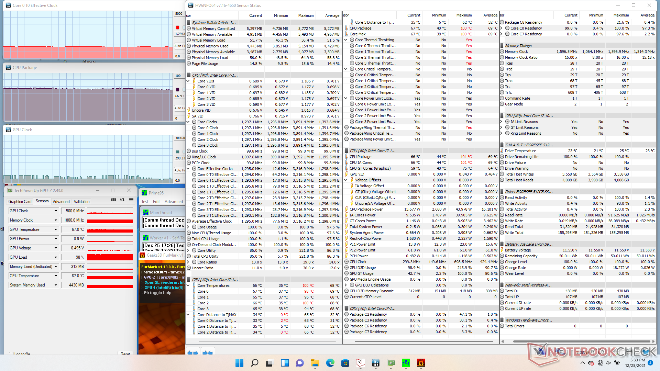Click HWiNFO collapse columns arrows button

(x=208, y=352)
